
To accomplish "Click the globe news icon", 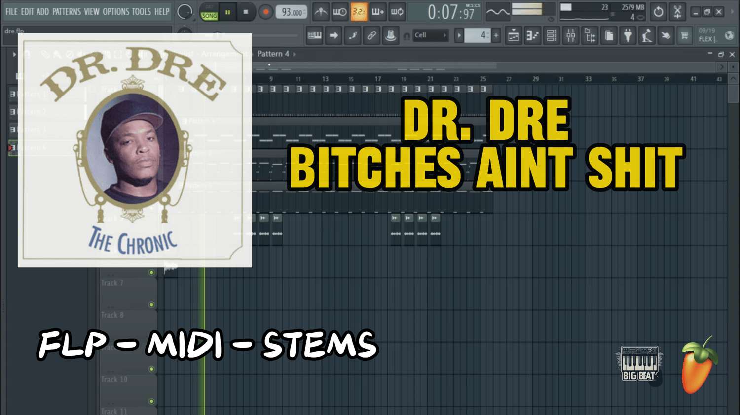I will pyautogui.click(x=729, y=35).
